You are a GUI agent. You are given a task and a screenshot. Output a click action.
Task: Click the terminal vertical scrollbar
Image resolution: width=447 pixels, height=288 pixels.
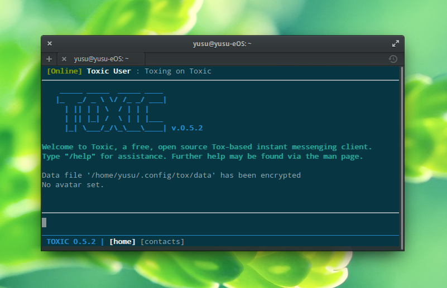point(402,158)
